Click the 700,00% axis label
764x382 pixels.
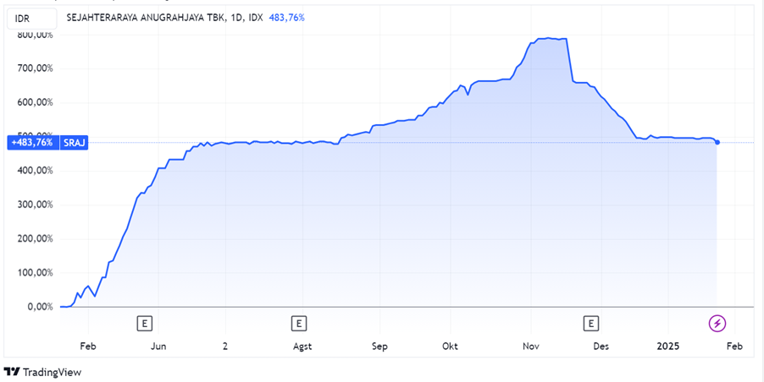[36, 68]
